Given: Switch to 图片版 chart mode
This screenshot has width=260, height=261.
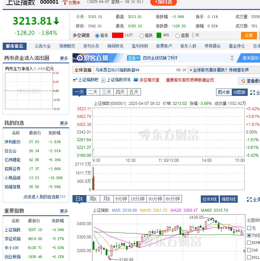Looking at the screenshot, I should [x=224, y=92].
